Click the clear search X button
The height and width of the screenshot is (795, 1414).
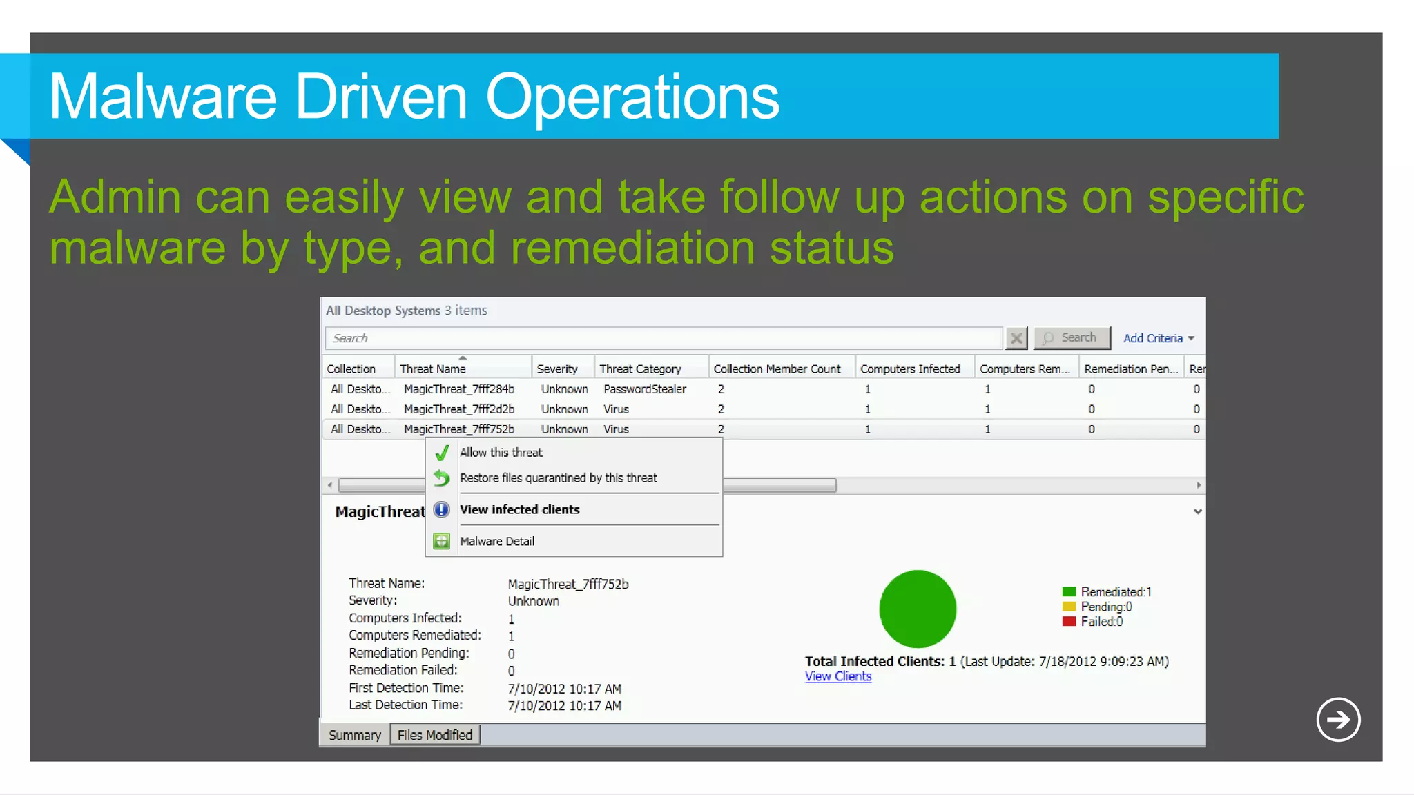1016,338
